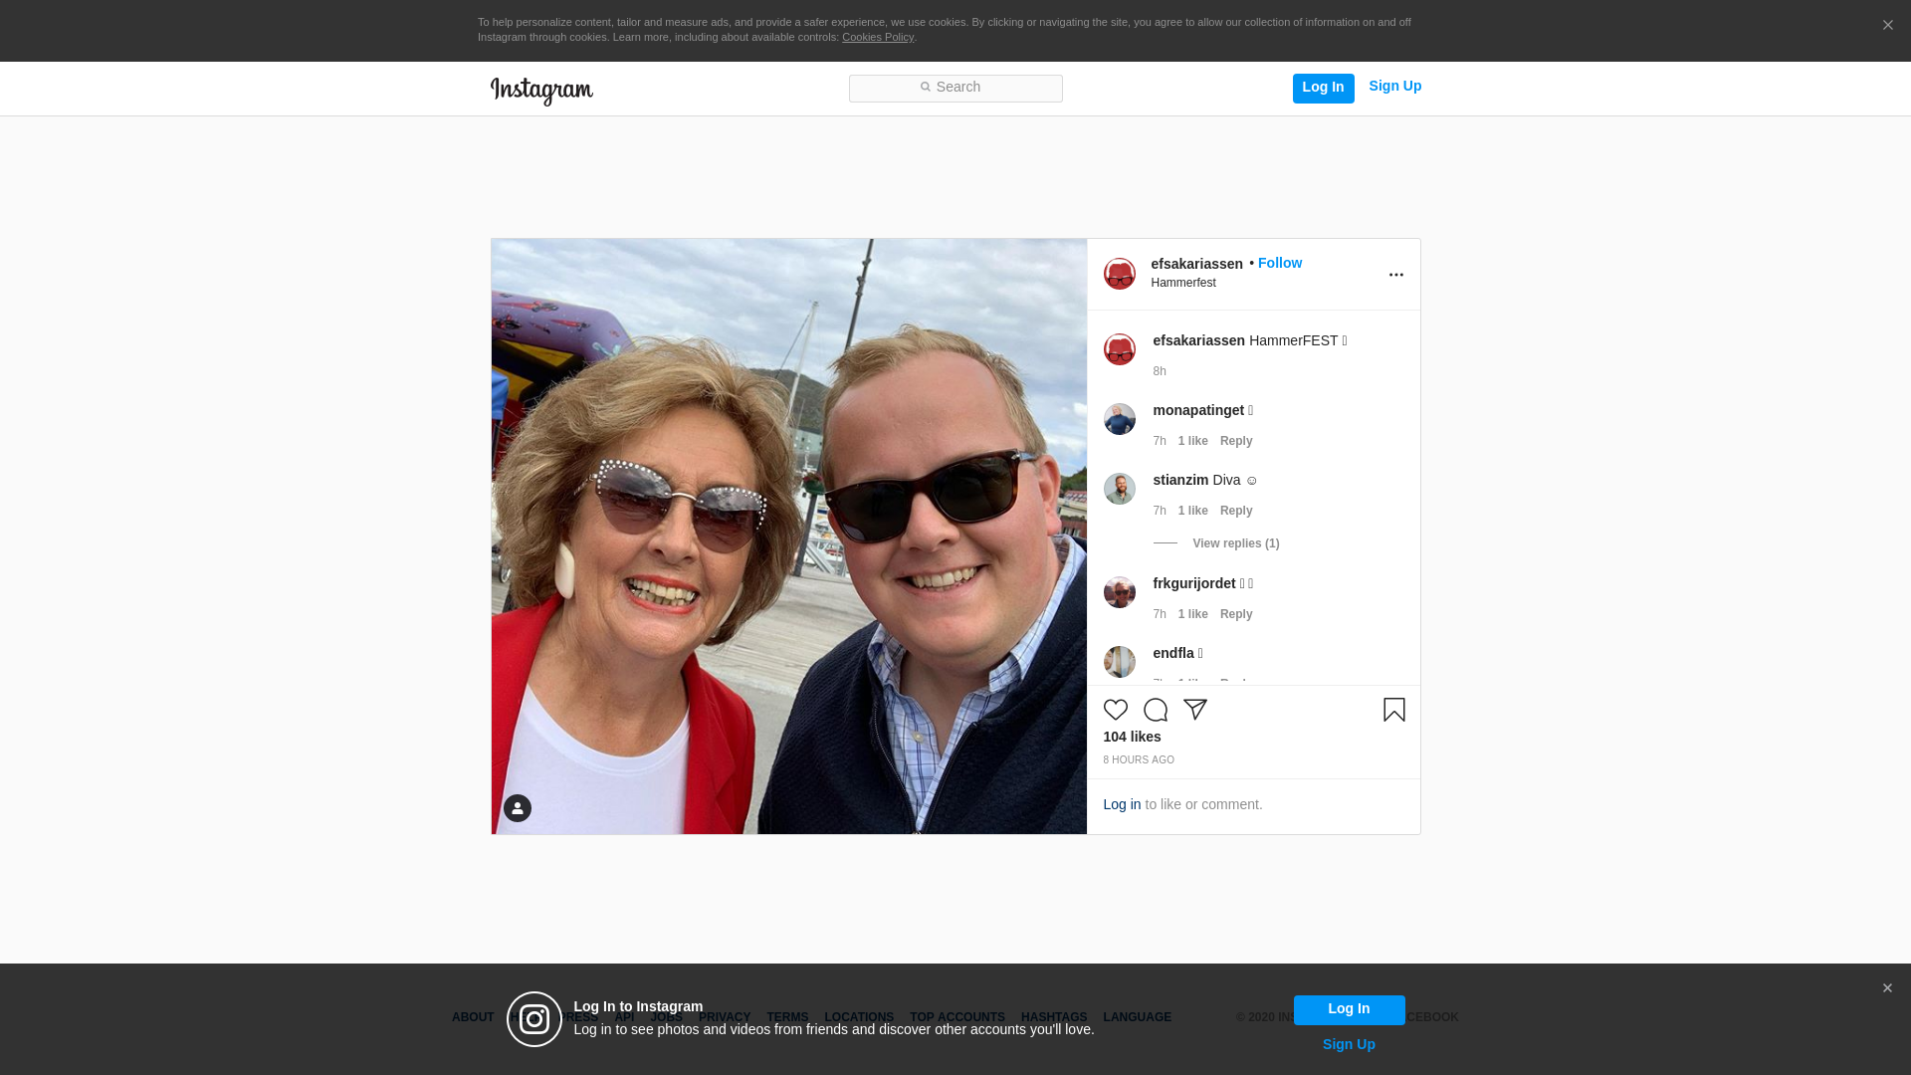Close the Log In to Instagram banner
The image size is (1911, 1075).
[x=1887, y=988]
